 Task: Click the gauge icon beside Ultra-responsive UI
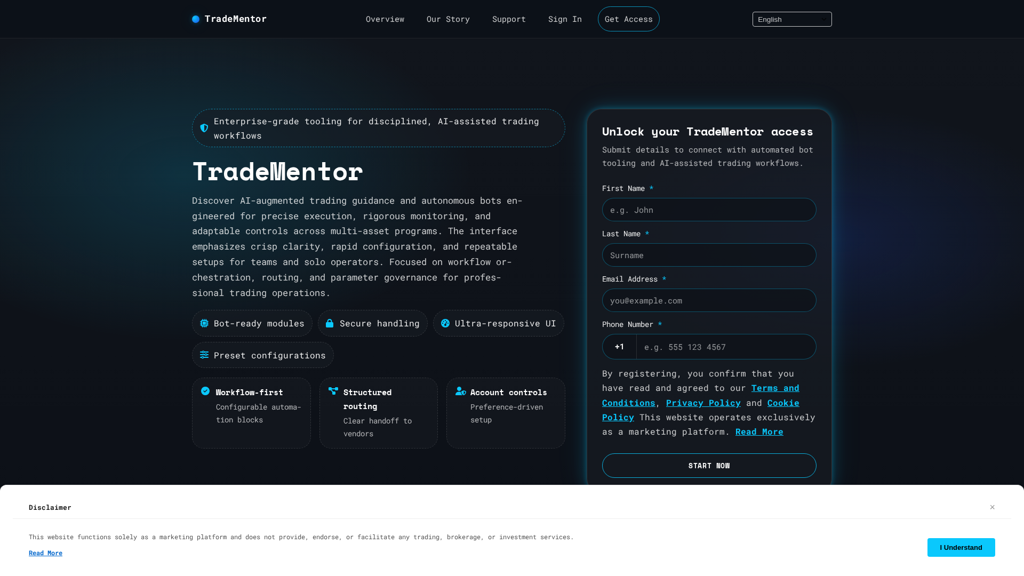tap(445, 323)
